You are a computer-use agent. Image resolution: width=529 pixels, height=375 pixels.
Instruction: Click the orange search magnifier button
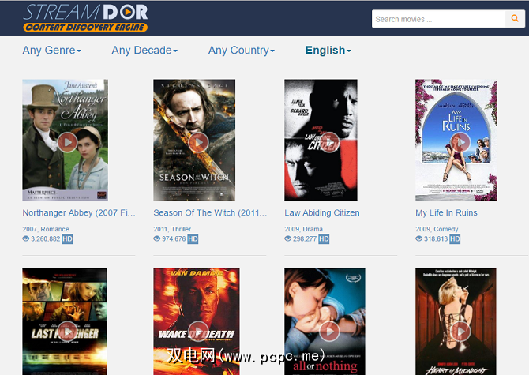coord(515,18)
